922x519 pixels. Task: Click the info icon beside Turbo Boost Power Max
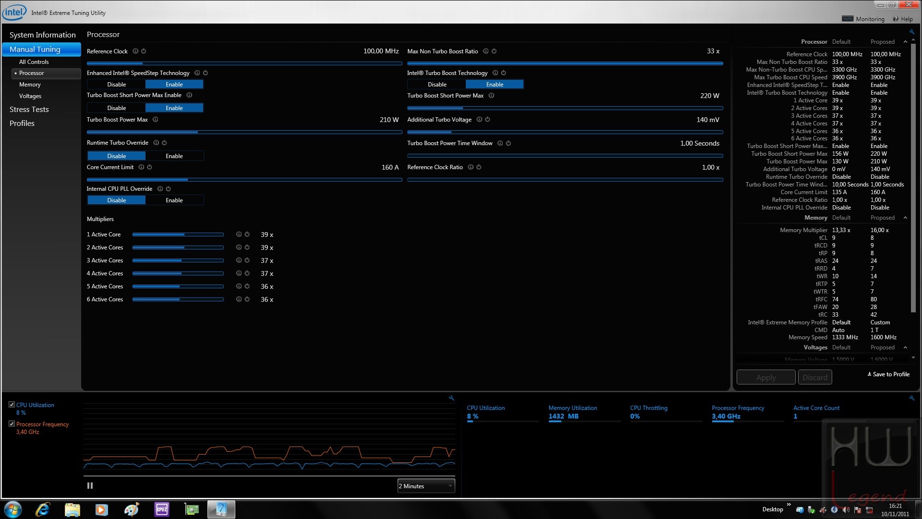156,120
